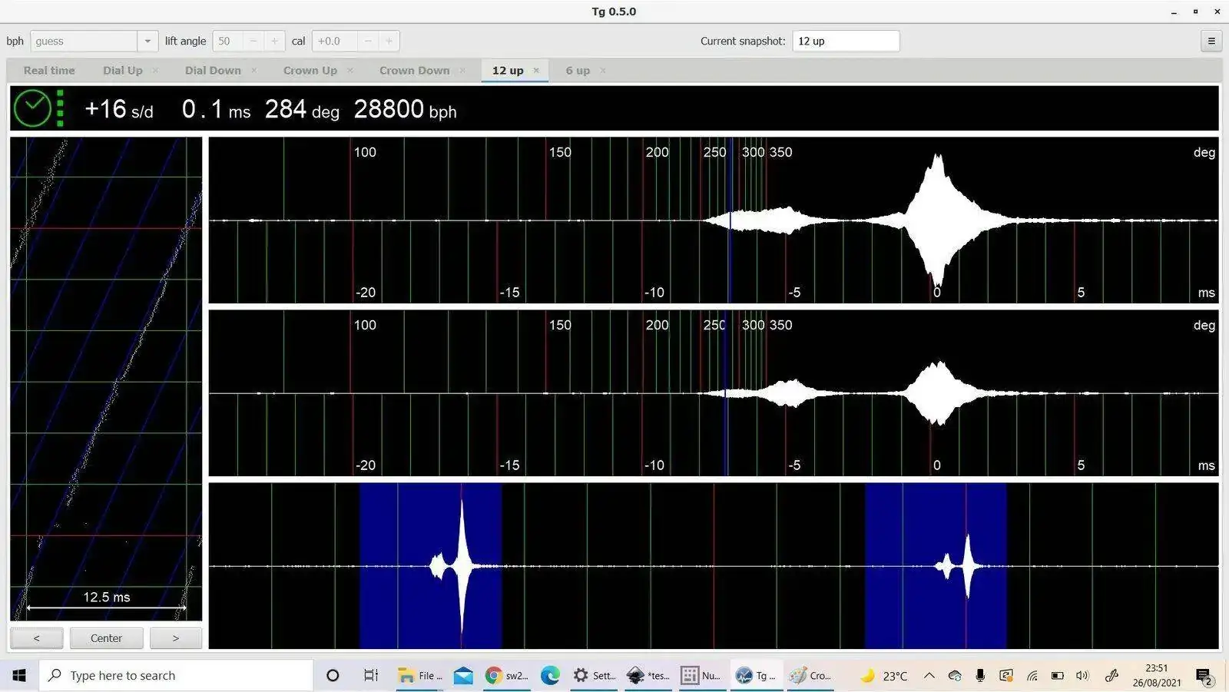Viewport: 1229px width, 692px height.
Task: Open the Wi-Fi network tray icon
Action: [x=1032, y=676]
